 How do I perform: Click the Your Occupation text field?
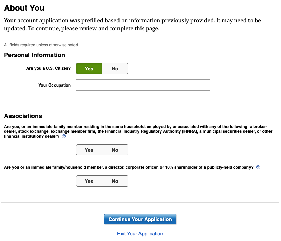click(x=143, y=85)
